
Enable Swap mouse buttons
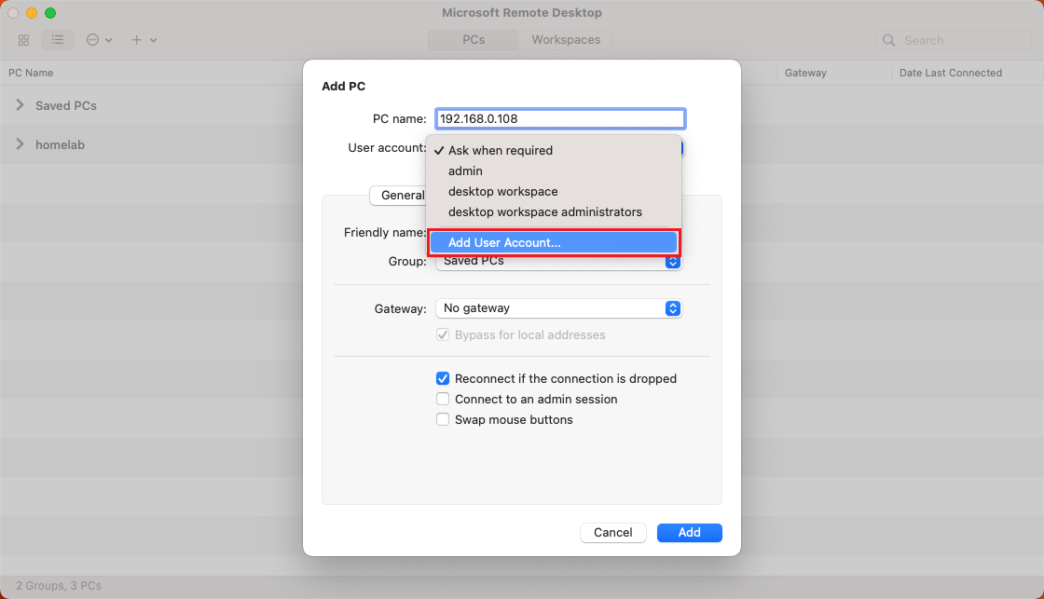click(x=443, y=420)
